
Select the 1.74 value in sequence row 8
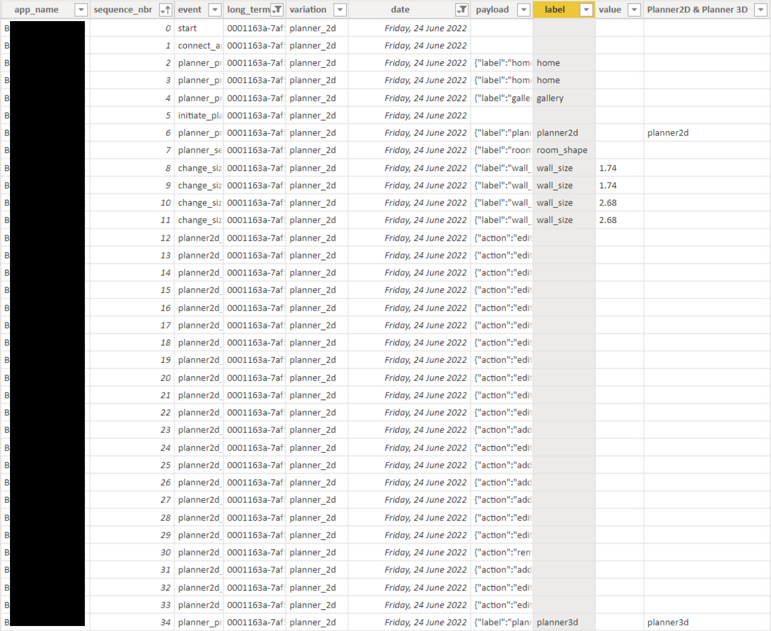click(620, 168)
